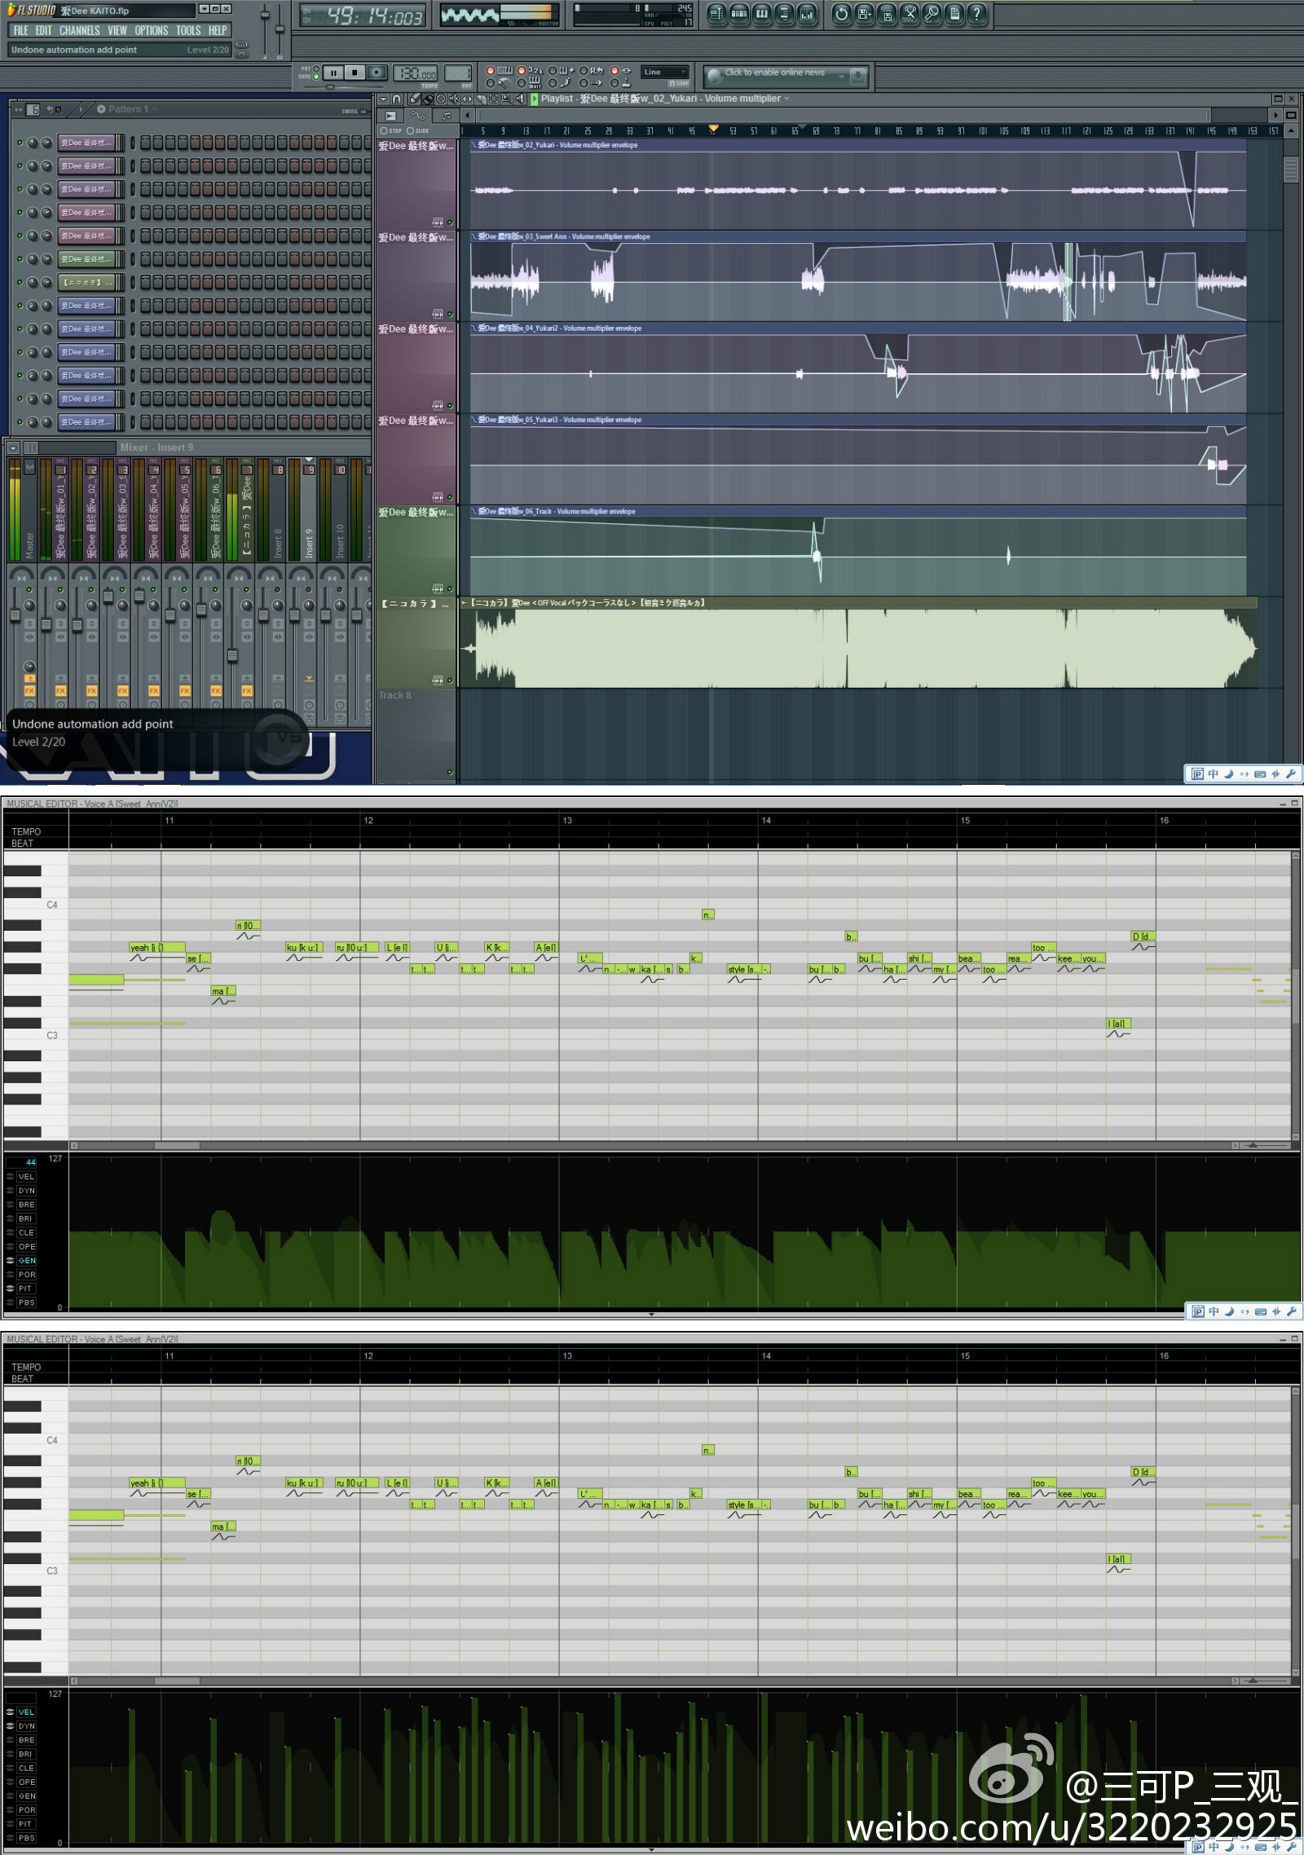Screen dimensions: 1304x1855
Task: Open the Playlist options dropdown arrow
Action: [x=383, y=99]
